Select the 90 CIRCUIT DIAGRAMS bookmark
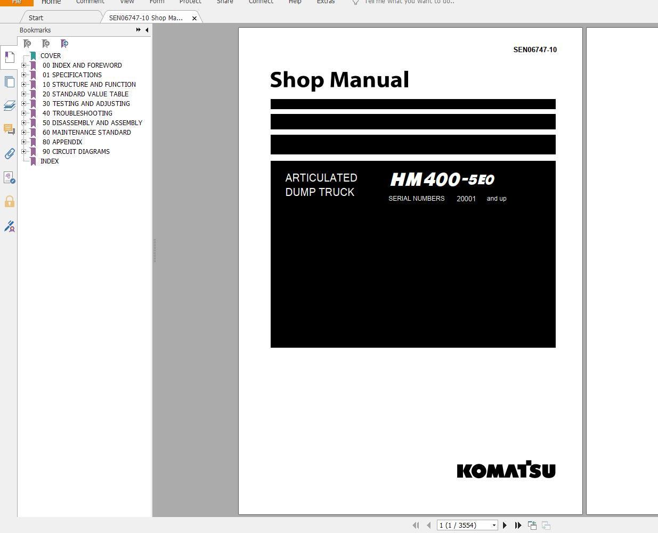 point(76,151)
